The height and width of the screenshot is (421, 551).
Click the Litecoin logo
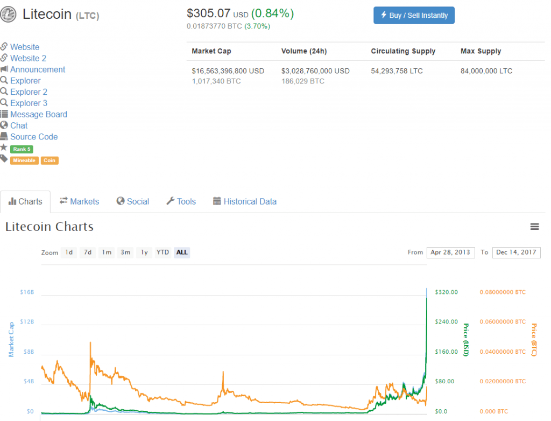click(x=9, y=15)
